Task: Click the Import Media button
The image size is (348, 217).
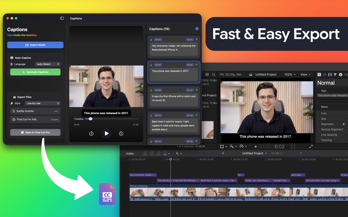Action: coord(35,45)
